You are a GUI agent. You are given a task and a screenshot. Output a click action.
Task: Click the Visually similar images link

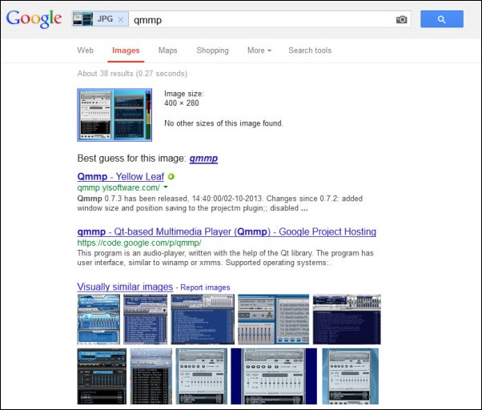(125, 287)
